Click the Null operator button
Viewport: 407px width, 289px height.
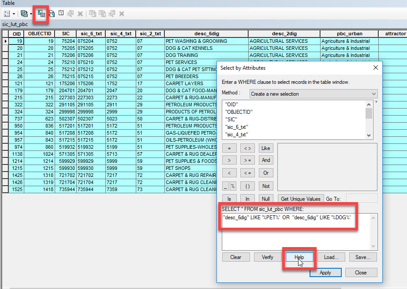click(x=265, y=199)
